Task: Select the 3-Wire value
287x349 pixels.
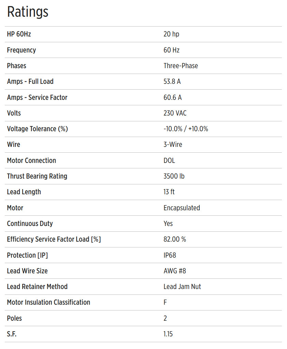Action: click(x=173, y=145)
